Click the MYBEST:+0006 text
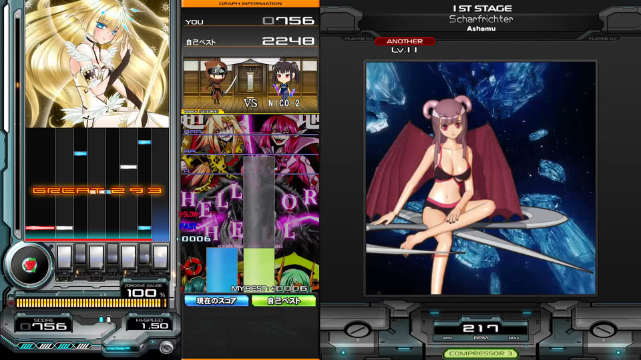The image size is (641, 360). coord(269,289)
